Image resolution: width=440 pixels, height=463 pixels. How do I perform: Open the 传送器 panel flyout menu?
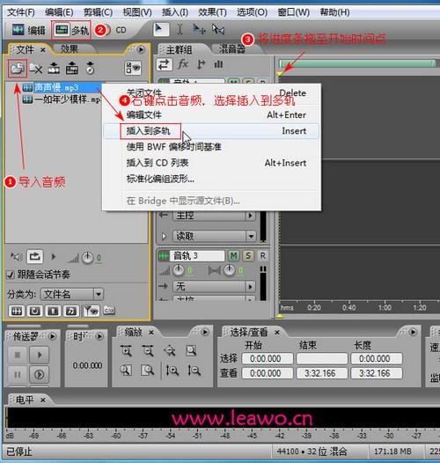tap(52, 336)
